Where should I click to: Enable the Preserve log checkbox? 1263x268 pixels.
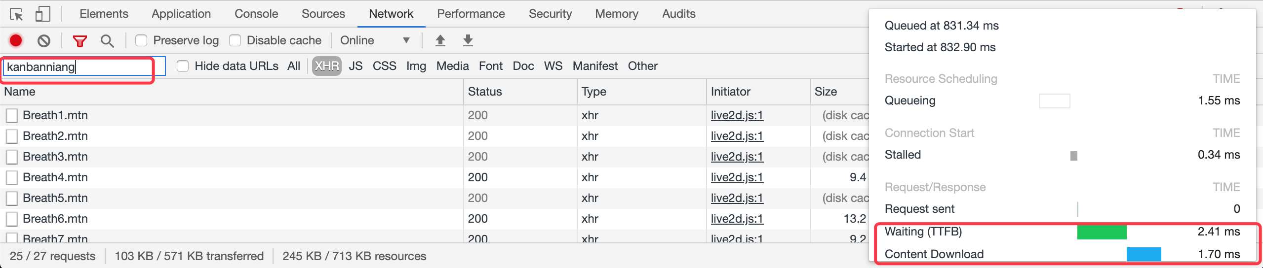click(x=142, y=40)
